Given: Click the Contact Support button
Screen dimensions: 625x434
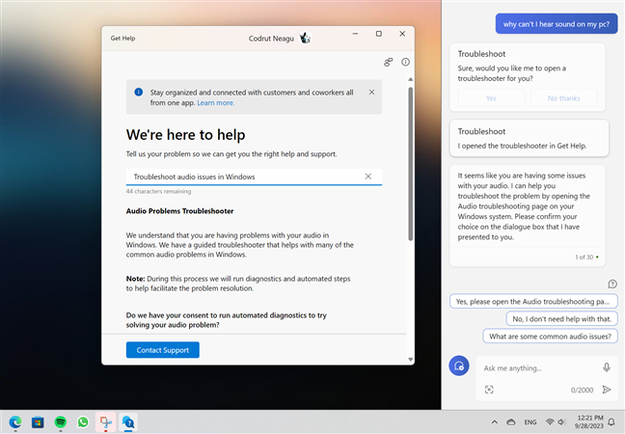Looking at the screenshot, I should pyautogui.click(x=163, y=350).
